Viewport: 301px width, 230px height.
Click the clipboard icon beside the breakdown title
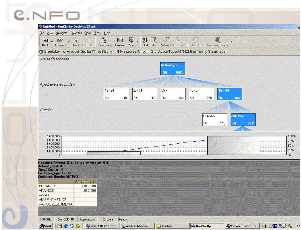click(x=41, y=51)
